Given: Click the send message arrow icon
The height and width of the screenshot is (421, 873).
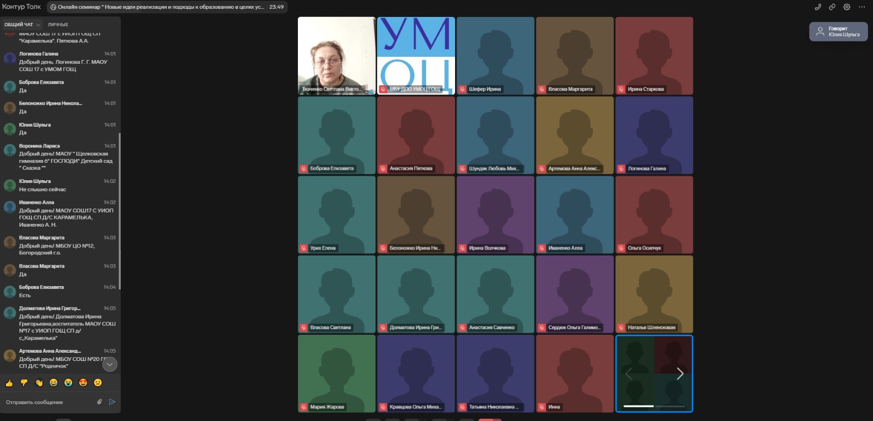Looking at the screenshot, I should coord(112,402).
